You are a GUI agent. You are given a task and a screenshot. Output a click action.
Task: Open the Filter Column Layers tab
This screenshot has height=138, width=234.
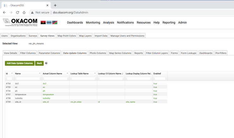(x=157, y=53)
